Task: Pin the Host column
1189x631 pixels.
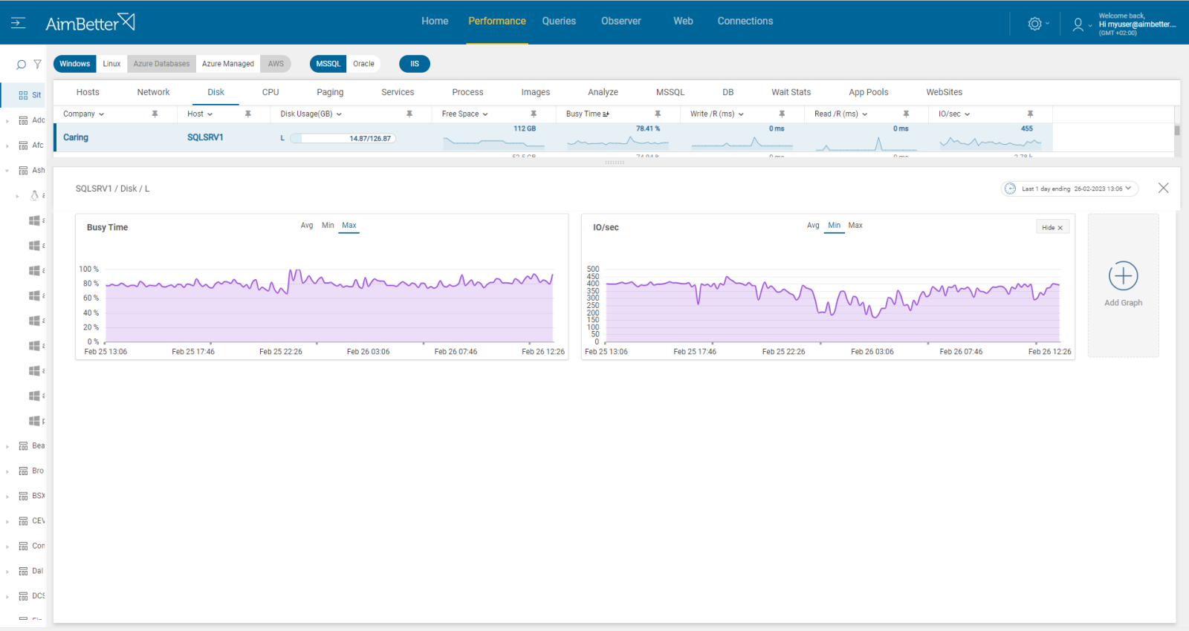Action: [247, 114]
